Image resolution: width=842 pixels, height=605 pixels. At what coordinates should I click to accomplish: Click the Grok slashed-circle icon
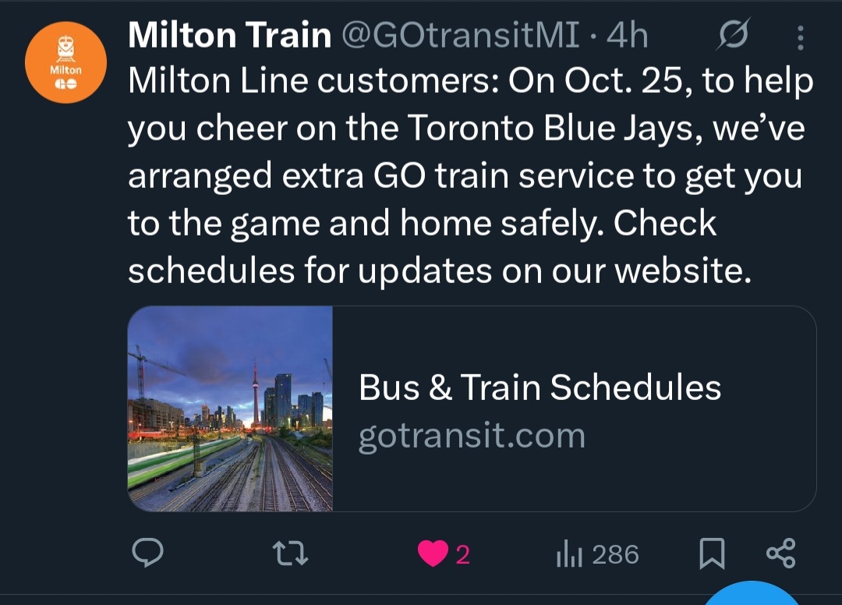click(x=733, y=36)
